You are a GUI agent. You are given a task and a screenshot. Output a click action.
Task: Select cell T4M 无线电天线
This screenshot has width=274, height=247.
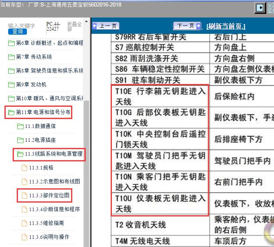tap(160, 241)
